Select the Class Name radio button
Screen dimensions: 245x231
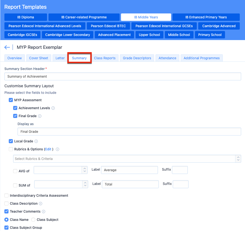click(6, 220)
